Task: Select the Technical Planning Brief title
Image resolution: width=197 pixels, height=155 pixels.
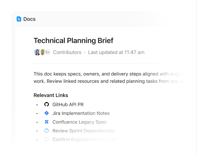Action: (x=74, y=40)
